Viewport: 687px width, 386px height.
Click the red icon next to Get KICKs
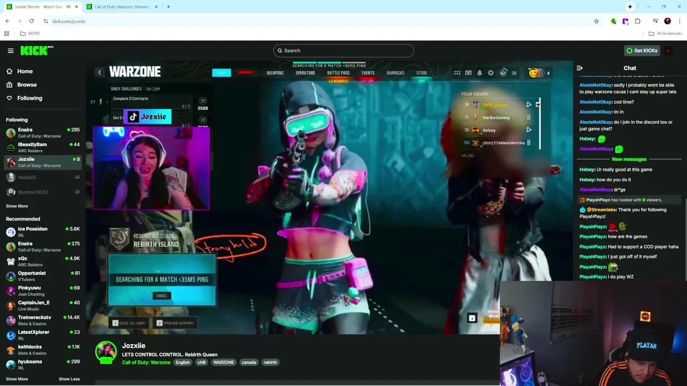(668, 50)
